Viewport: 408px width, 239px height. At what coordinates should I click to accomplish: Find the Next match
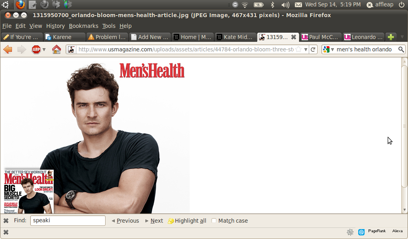(x=154, y=221)
